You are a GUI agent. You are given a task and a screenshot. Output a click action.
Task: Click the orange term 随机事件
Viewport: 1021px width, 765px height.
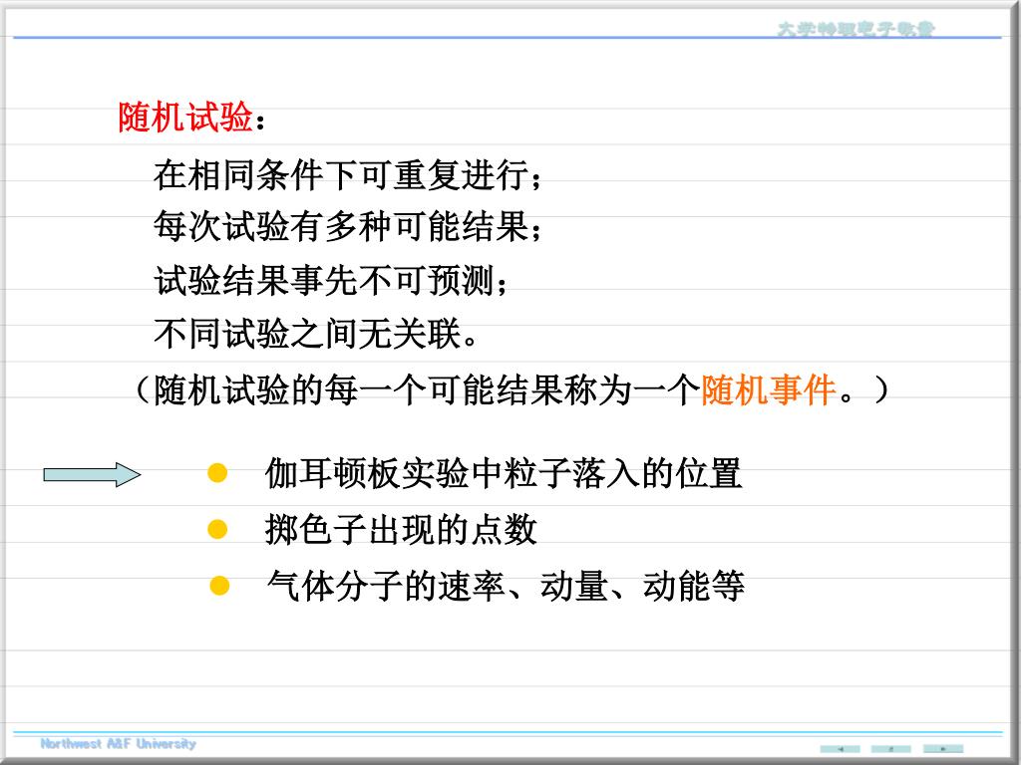click(x=769, y=389)
